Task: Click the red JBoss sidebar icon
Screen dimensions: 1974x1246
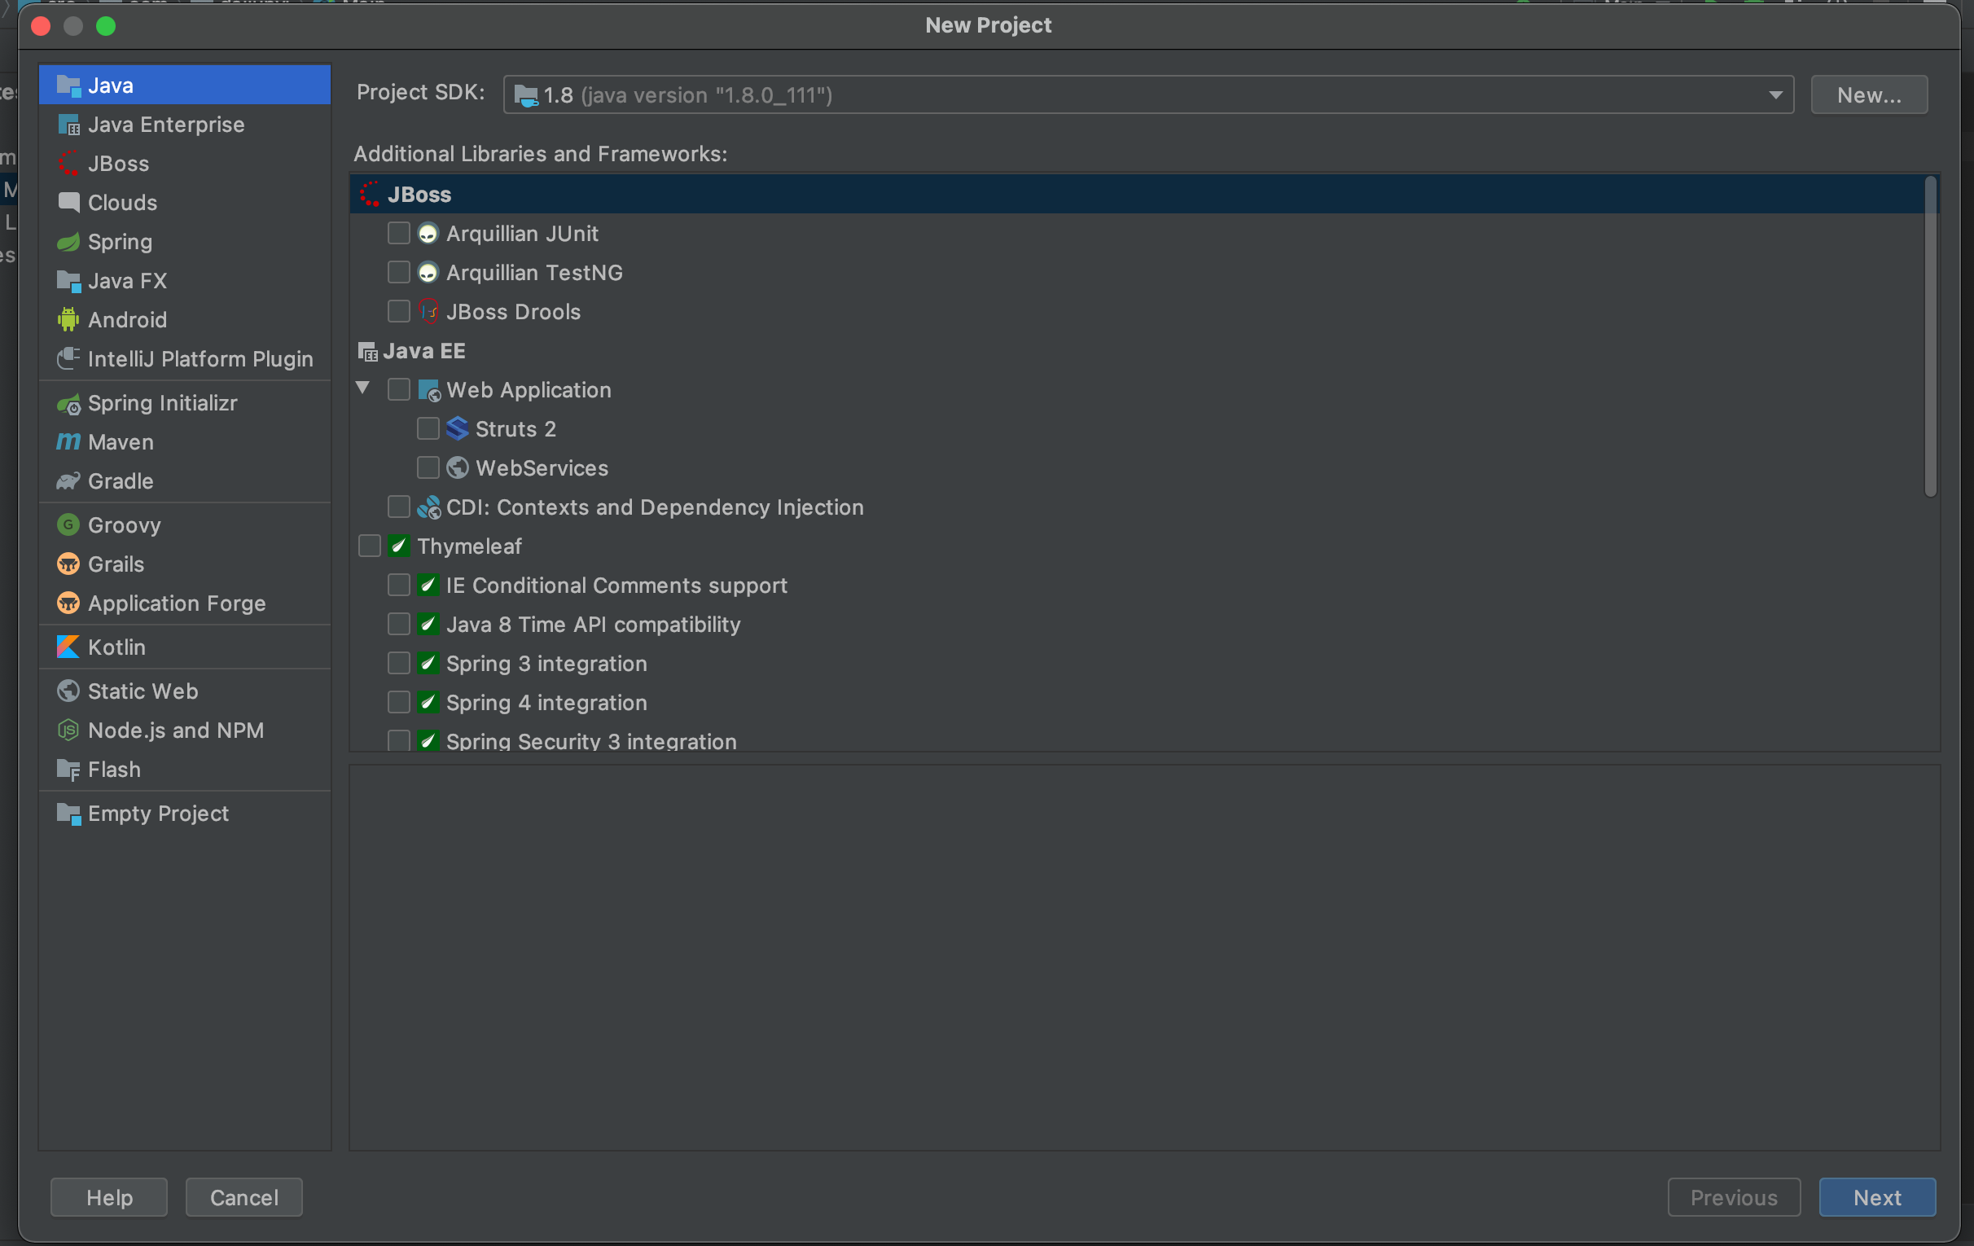Action: point(68,163)
